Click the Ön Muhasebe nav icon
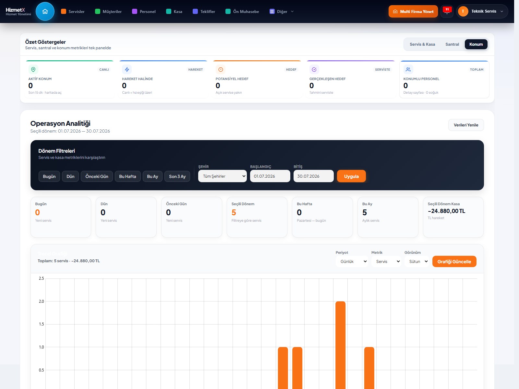The height and width of the screenshot is (389, 519). pos(228,11)
